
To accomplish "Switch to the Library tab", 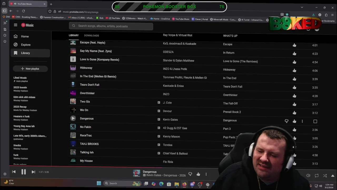I will click(x=74, y=35).
